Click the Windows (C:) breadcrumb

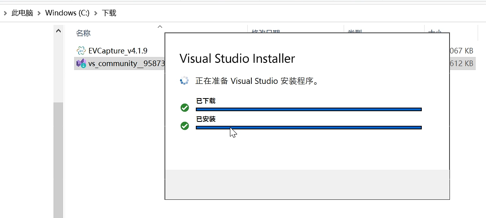pyautogui.click(x=67, y=13)
